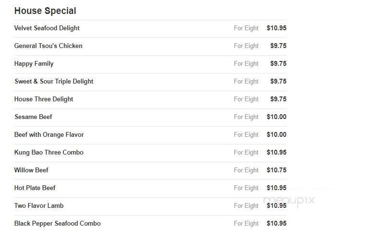Click the $10.75 price for Willow Beef
This screenshot has height=240, width=375.
pyautogui.click(x=277, y=170)
